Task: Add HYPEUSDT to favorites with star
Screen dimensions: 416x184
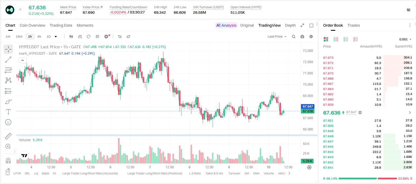Action: point(20,10)
